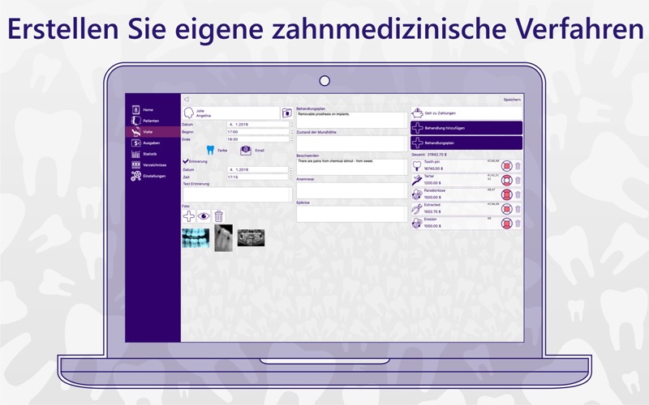Open the single-tooth X-ray thumbnail
Viewport: 649px width, 405px height.
click(x=224, y=238)
